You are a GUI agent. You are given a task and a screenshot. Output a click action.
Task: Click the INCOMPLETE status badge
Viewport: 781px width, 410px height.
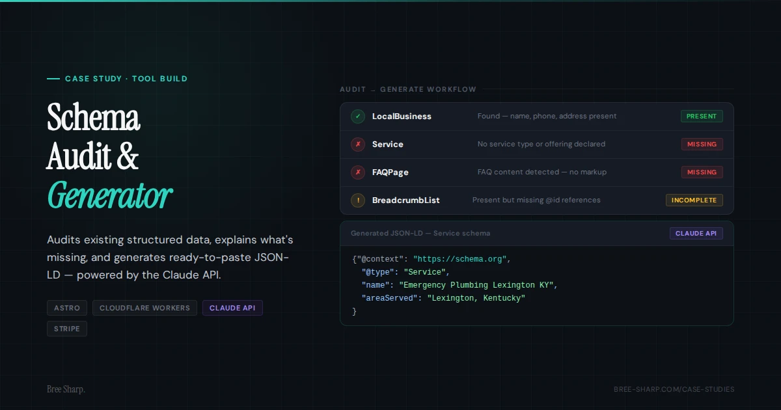tap(694, 200)
